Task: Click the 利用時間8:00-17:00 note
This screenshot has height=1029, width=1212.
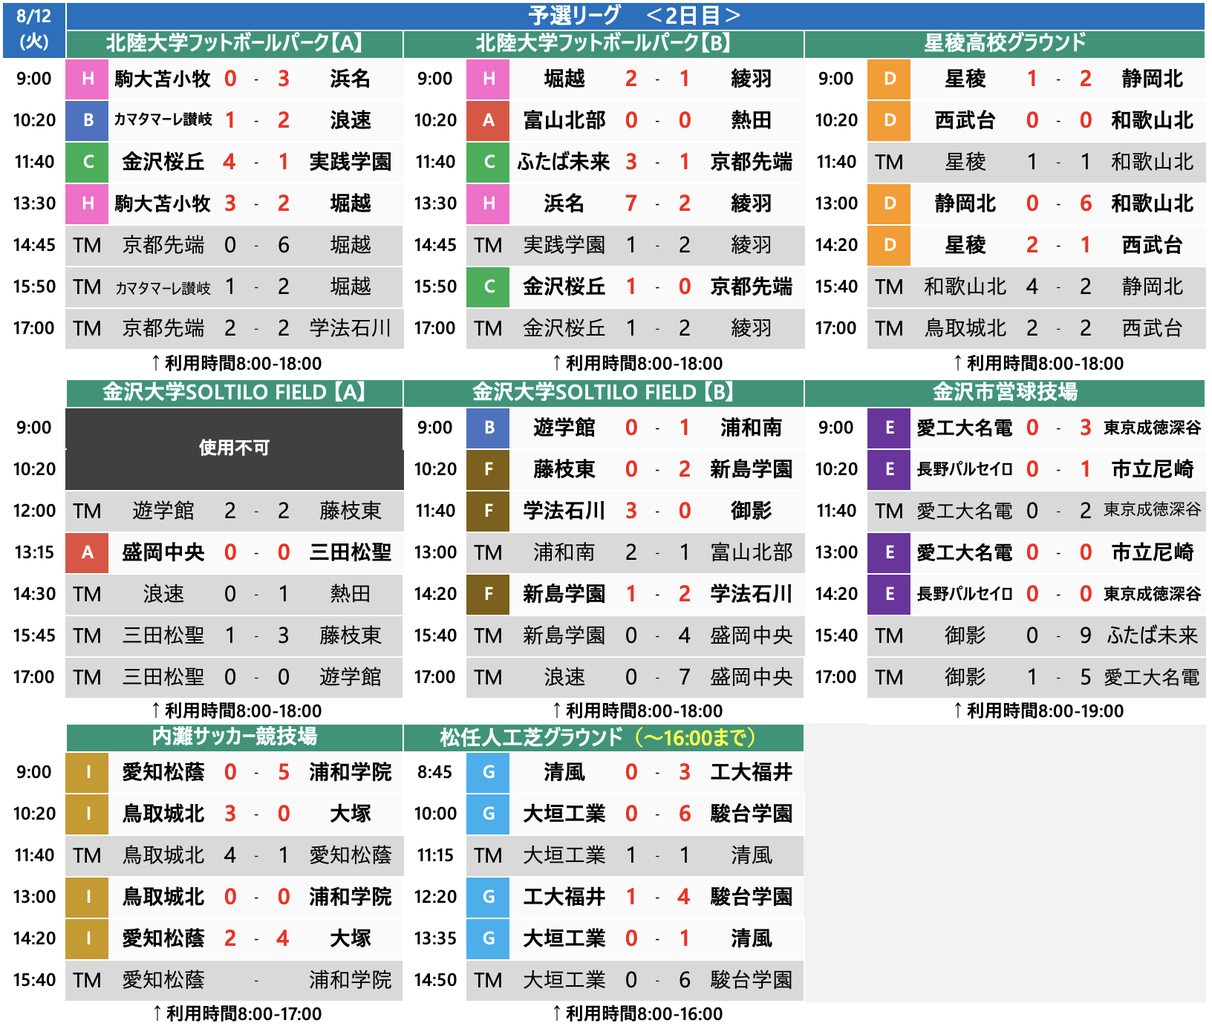Action: 236,1014
